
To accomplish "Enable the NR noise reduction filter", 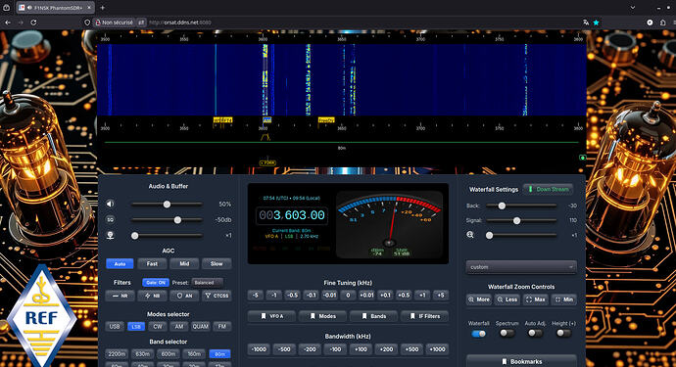I will (120, 296).
